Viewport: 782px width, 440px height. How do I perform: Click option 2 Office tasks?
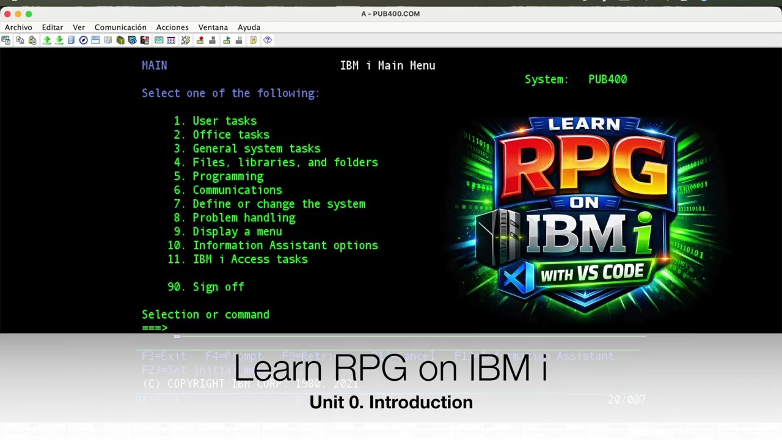221,135
